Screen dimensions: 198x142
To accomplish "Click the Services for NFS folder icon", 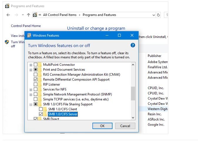I will coord(40,89).
